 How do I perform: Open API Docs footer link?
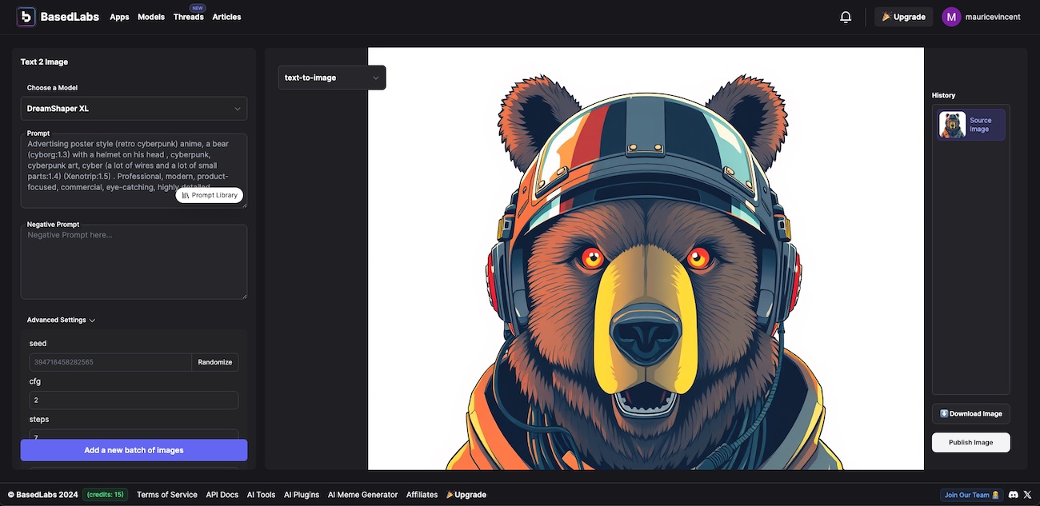click(x=222, y=495)
